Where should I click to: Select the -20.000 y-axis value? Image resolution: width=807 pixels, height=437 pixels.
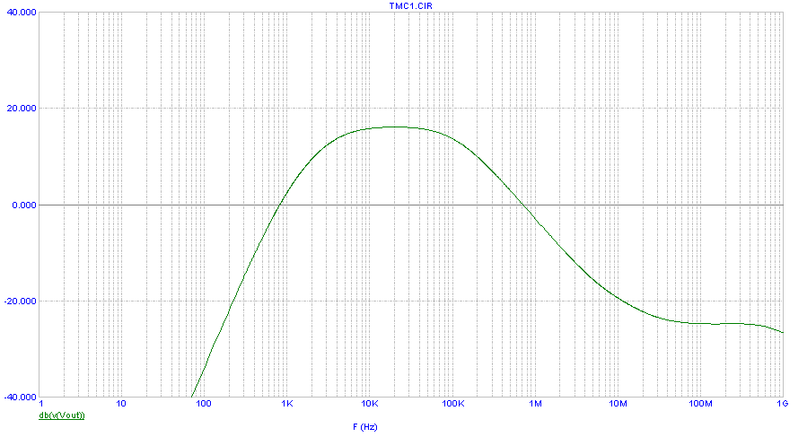click(20, 302)
